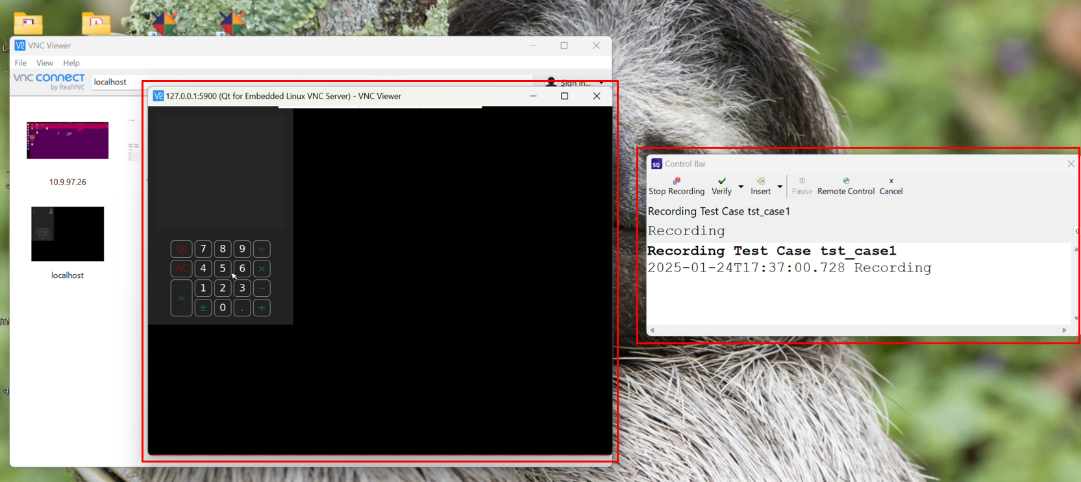Open the View menu in VNC Viewer
1081x482 pixels.
click(x=44, y=63)
